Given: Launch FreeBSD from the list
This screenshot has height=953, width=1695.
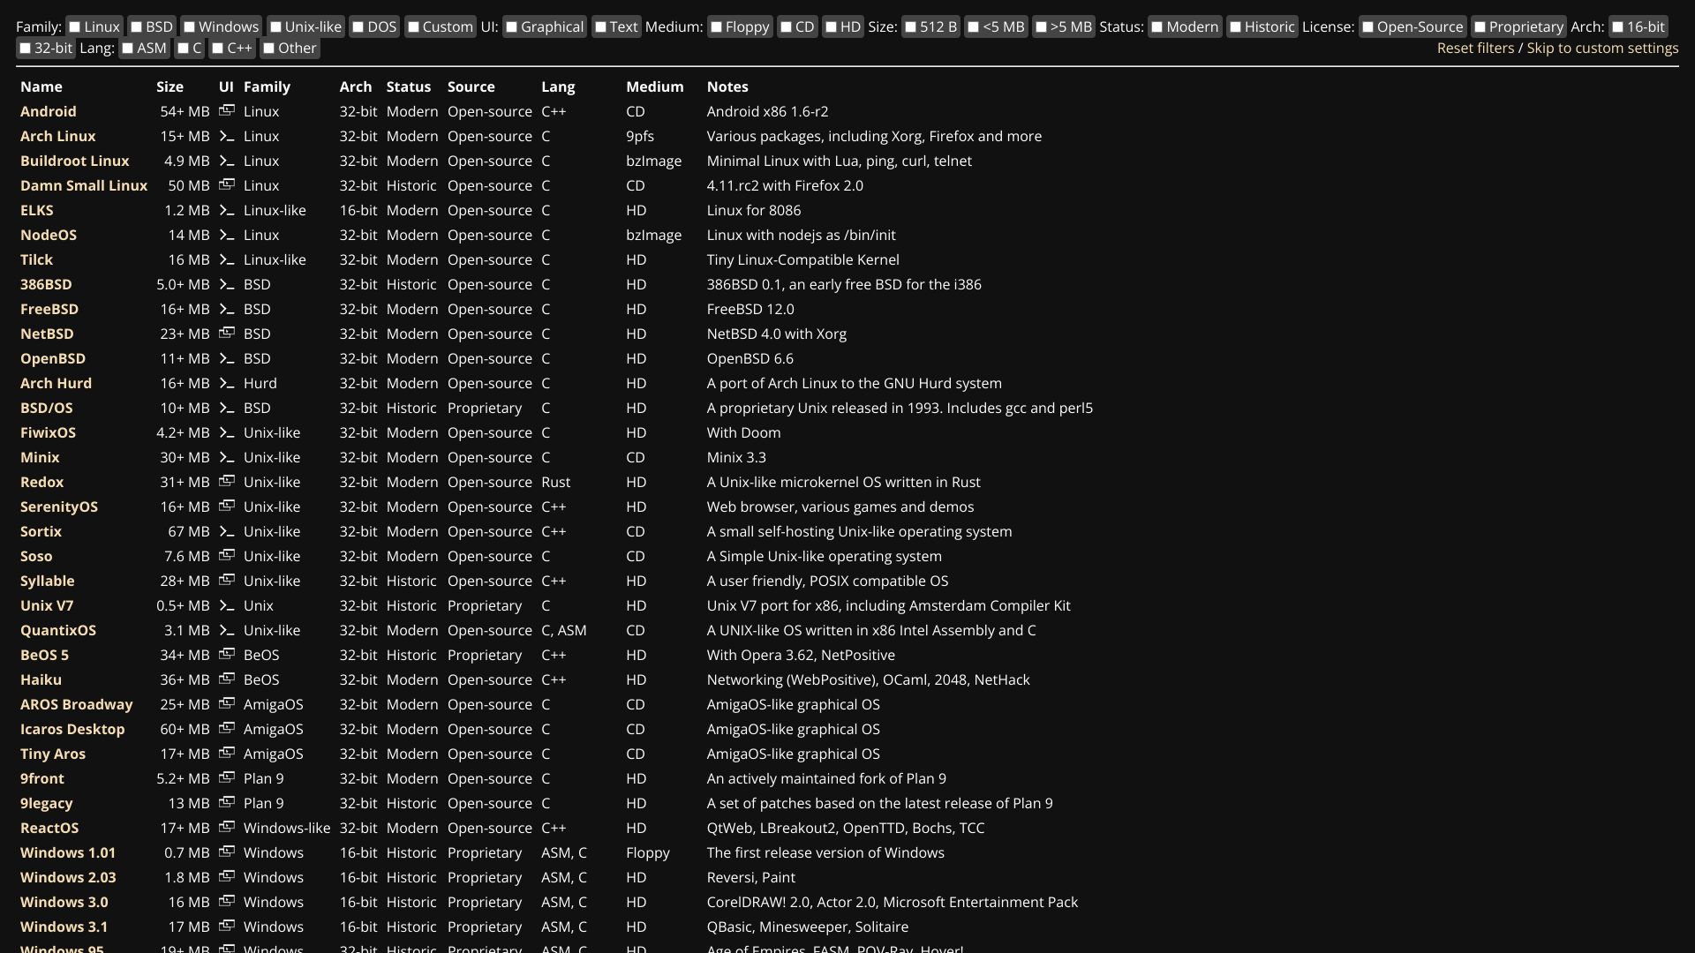Looking at the screenshot, I should (x=49, y=309).
